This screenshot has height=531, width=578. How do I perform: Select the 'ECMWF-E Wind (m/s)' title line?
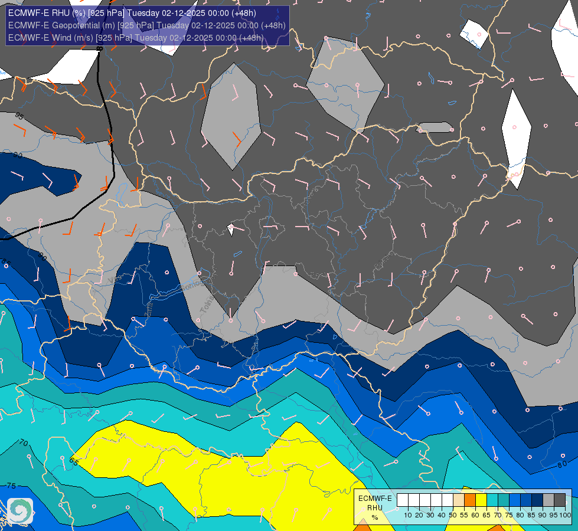(136, 38)
